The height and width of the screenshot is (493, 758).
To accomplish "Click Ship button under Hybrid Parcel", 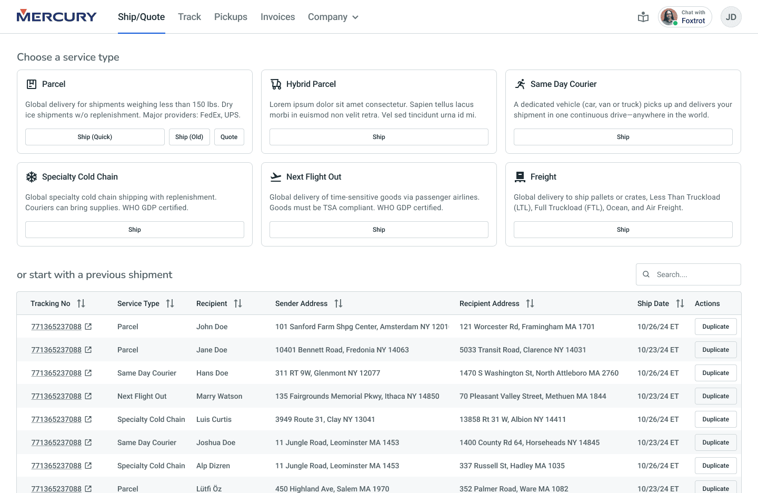I will click(x=379, y=137).
